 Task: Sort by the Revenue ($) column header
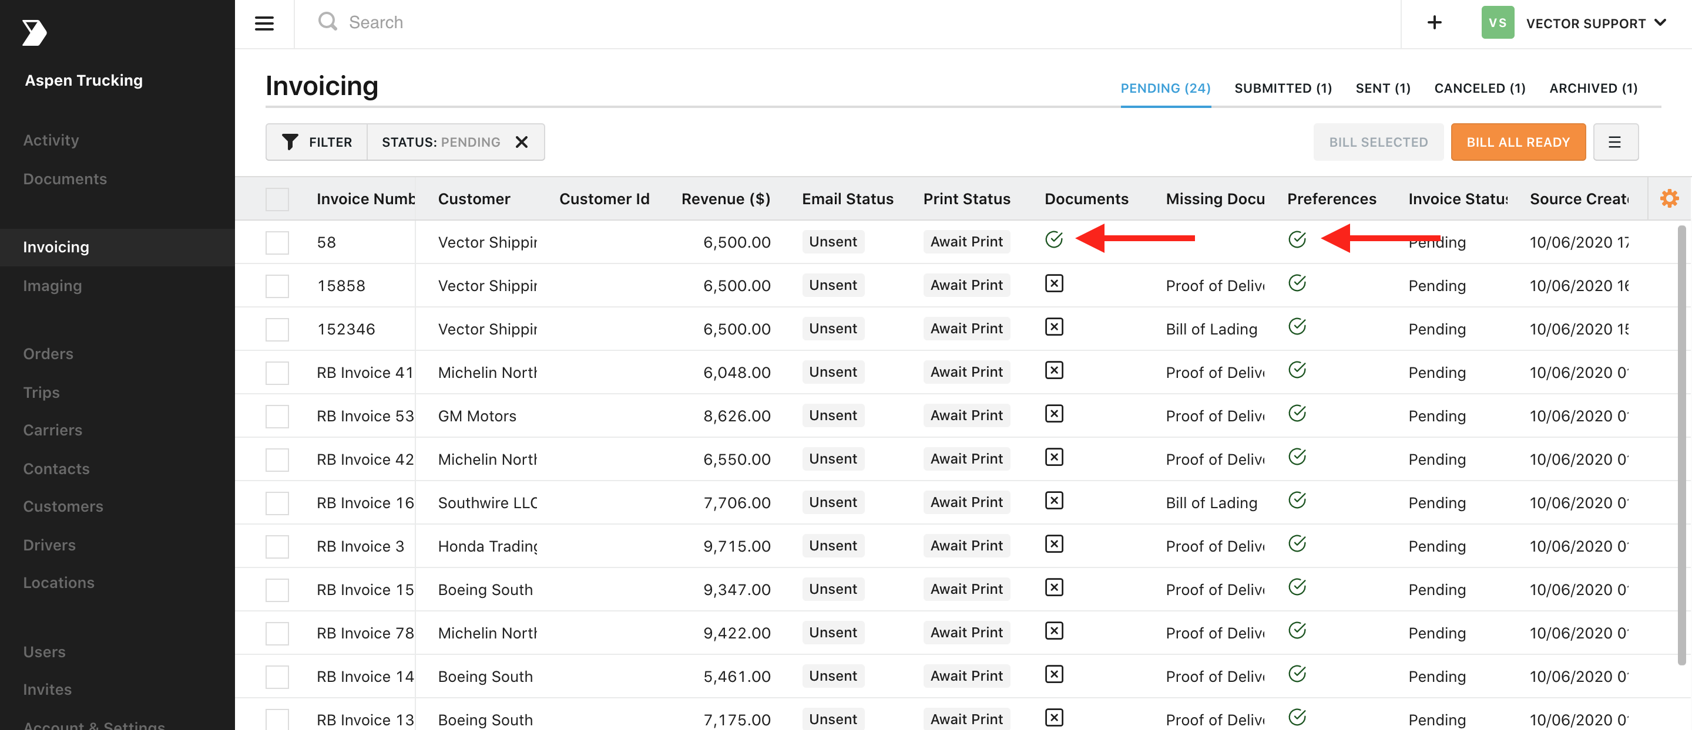725,199
